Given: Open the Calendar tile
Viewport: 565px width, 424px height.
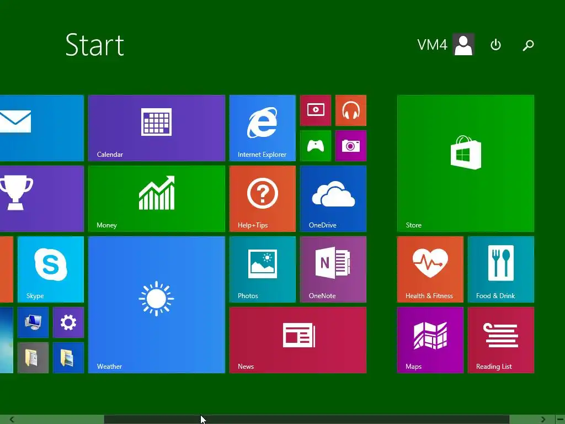Looking at the screenshot, I should coord(157,128).
